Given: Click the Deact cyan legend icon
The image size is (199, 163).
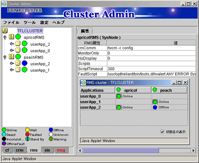Looking at the screenshot, I should (x=4, y=134).
